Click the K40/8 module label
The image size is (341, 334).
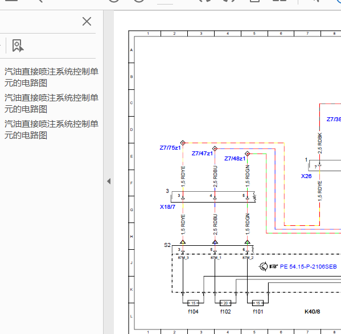313,312
